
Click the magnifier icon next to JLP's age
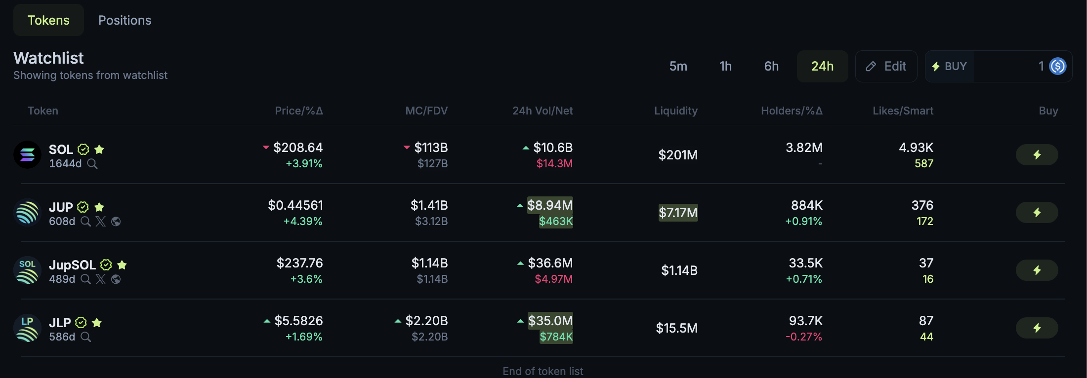click(x=86, y=337)
